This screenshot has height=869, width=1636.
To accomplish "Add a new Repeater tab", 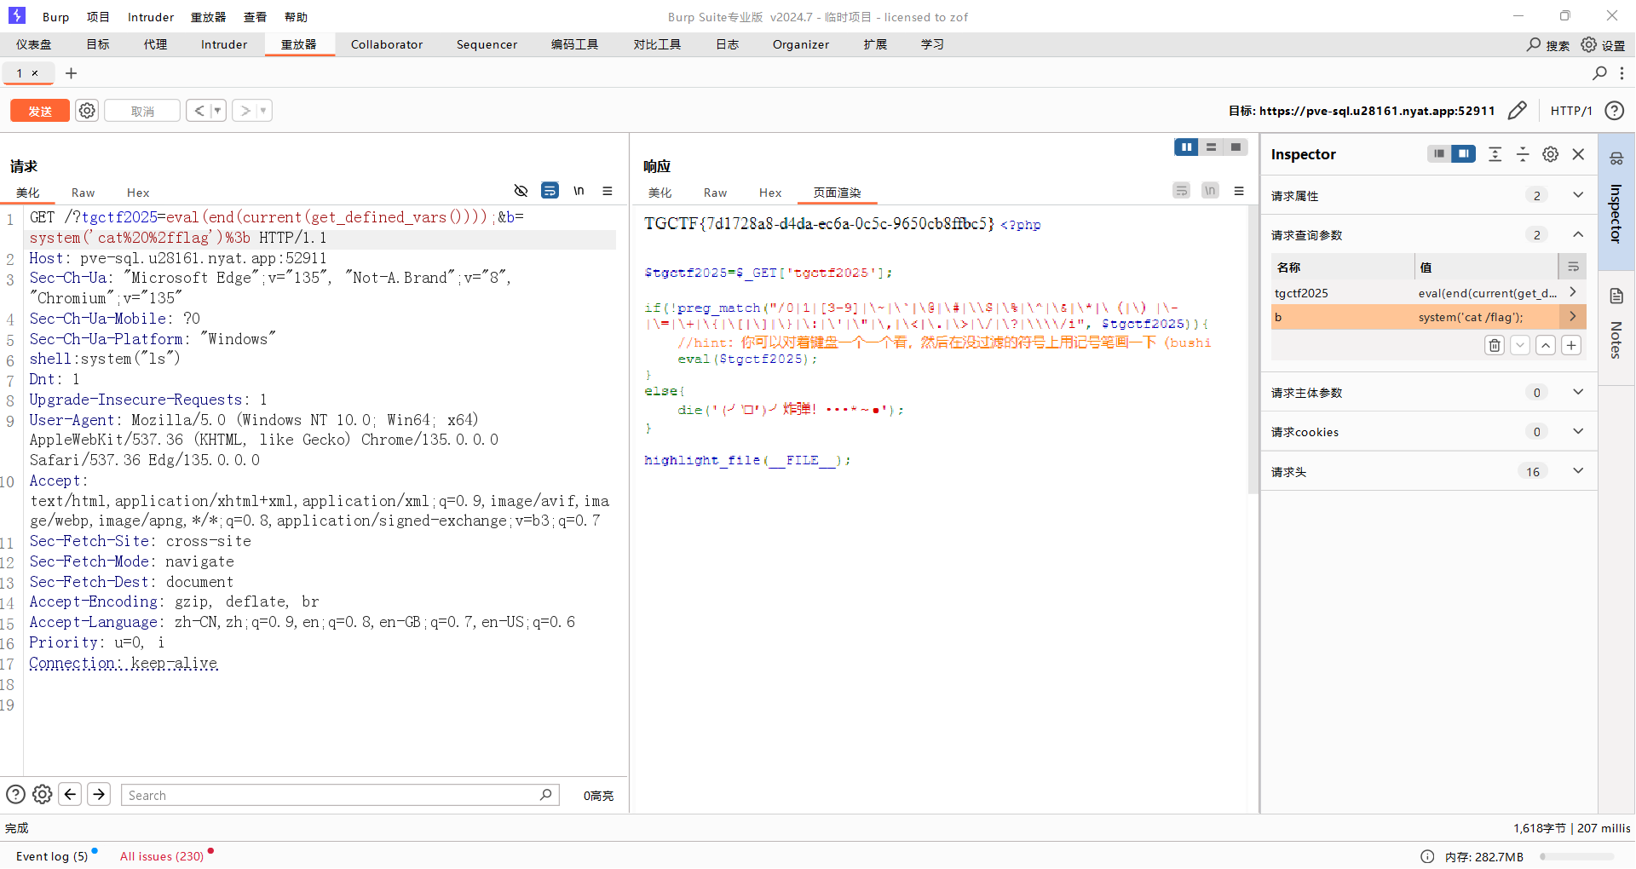I will (72, 73).
